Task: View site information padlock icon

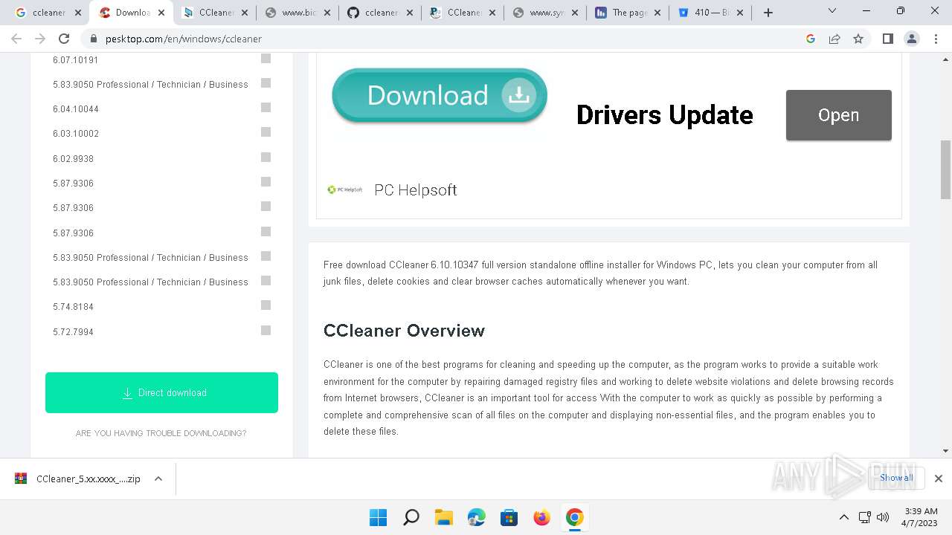Action: pos(94,39)
